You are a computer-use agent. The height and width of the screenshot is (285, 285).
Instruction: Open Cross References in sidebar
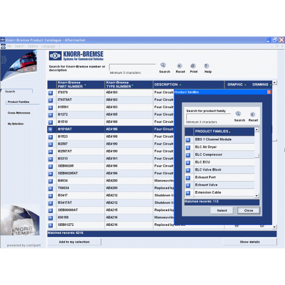[x=19, y=113]
